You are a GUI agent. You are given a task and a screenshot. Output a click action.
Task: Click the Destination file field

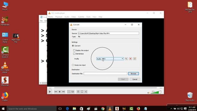pos(105,74)
